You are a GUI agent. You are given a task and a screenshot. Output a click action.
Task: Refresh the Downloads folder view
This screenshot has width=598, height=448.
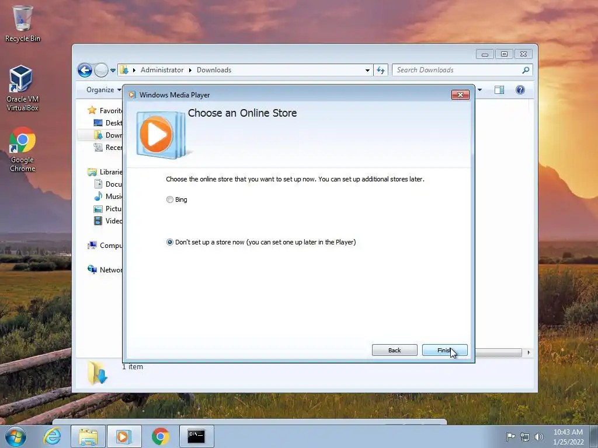point(381,70)
